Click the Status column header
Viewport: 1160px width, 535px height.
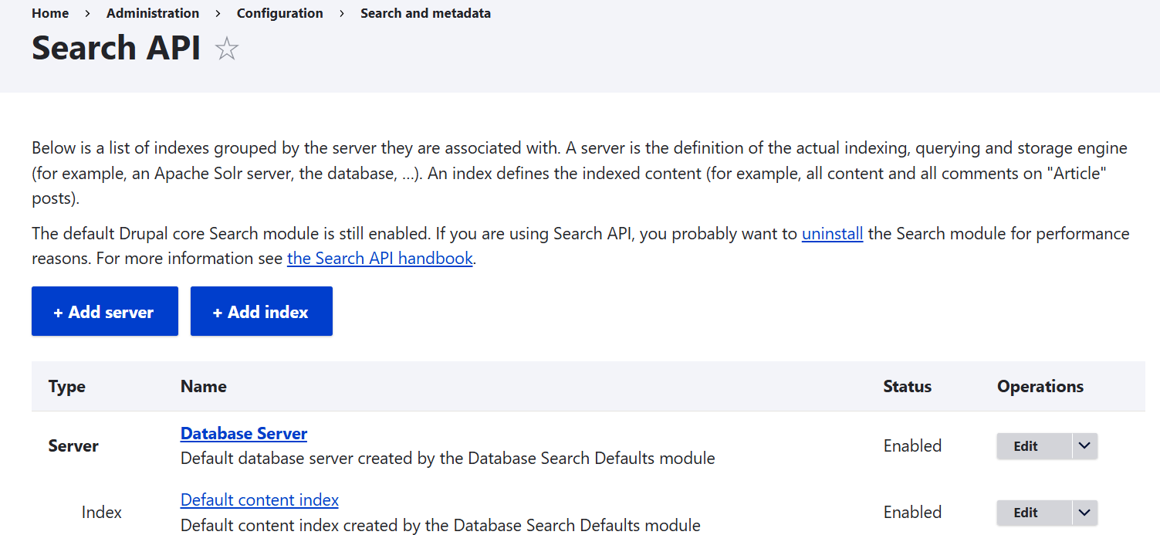[x=907, y=386]
